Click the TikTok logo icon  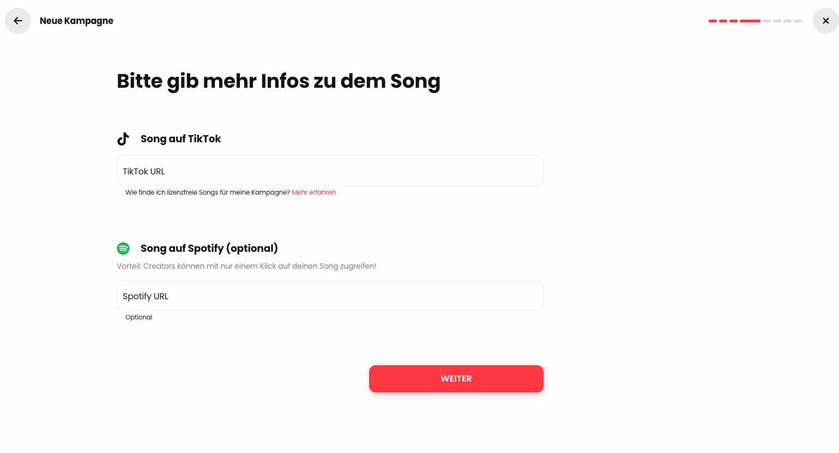tap(123, 139)
